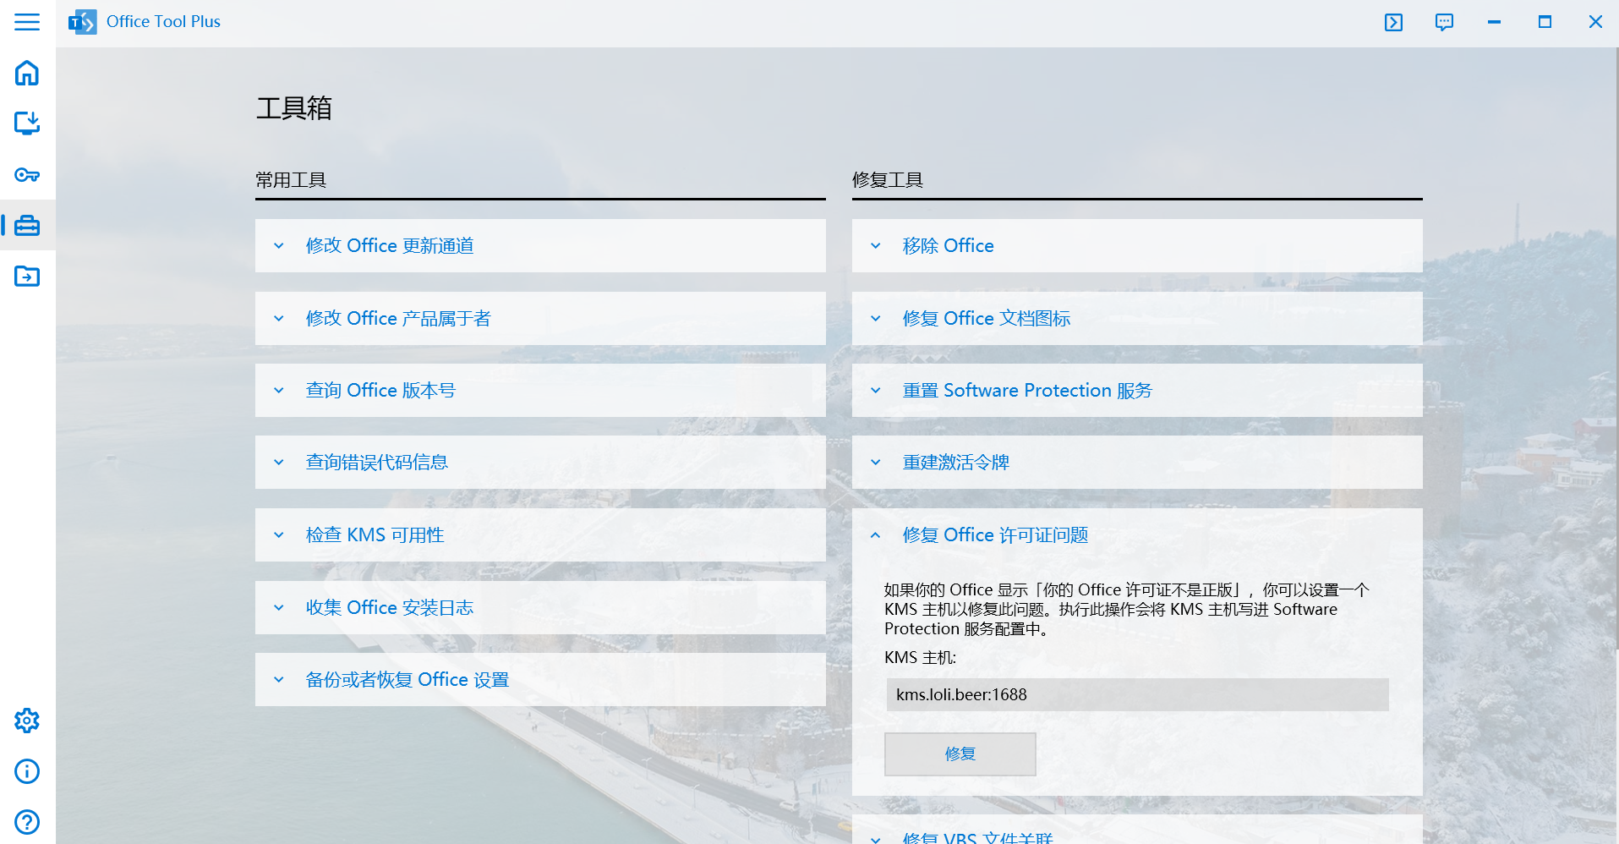Expand chevron for 修复 VBS 文件关联
1619x844 pixels.
[x=876, y=839]
